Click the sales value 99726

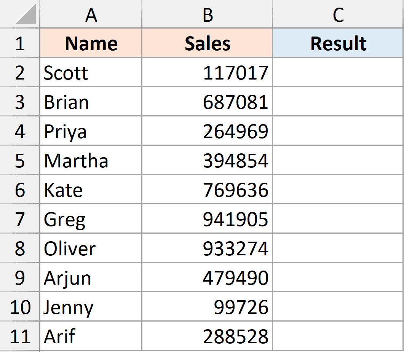pyautogui.click(x=241, y=307)
